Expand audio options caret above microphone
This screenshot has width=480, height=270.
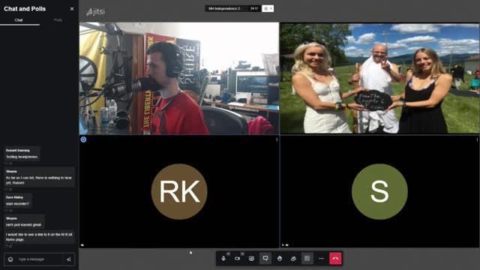(x=228, y=253)
